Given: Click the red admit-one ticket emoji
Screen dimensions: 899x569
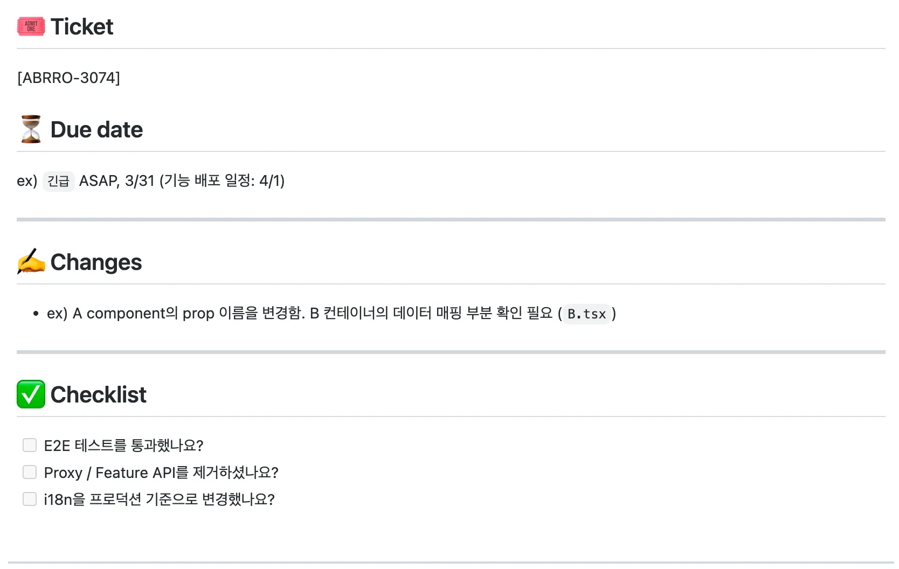Looking at the screenshot, I should pyautogui.click(x=31, y=26).
